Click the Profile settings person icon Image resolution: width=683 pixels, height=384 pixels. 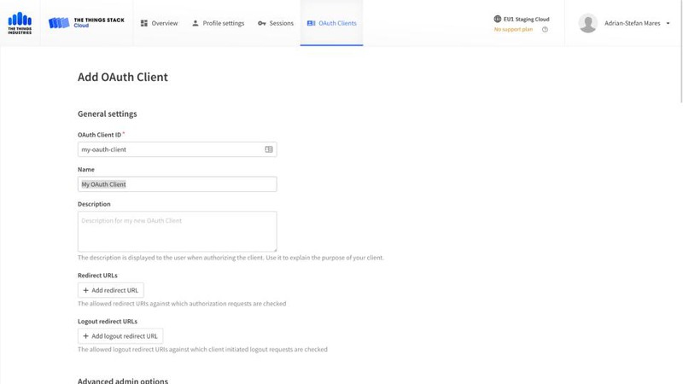click(x=196, y=24)
